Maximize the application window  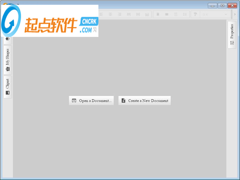click(222, 6)
